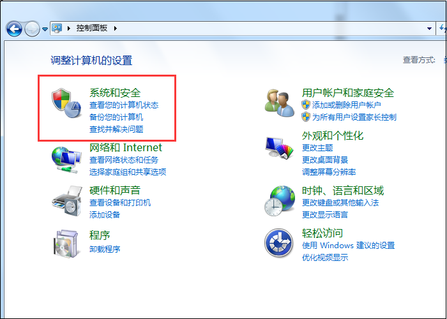Click 使用 Windows 建议的设置 link
The width and height of the screenshot is (447, 319).
(349, 246)
